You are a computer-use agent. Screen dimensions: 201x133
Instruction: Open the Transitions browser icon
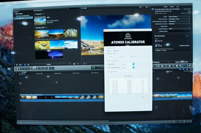point(169,66)
